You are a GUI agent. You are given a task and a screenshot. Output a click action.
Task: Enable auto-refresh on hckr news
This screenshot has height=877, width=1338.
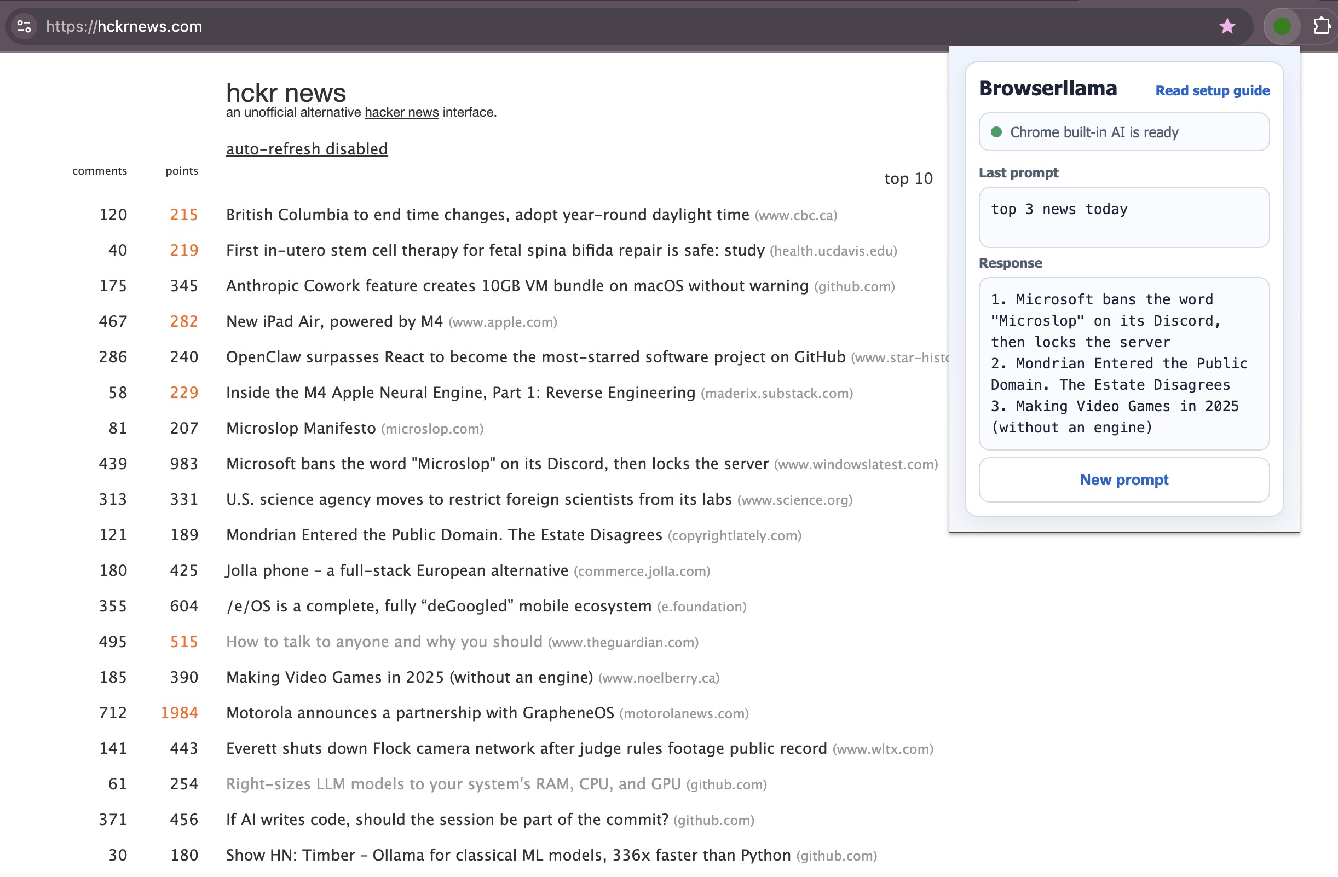tap(307, 148)
